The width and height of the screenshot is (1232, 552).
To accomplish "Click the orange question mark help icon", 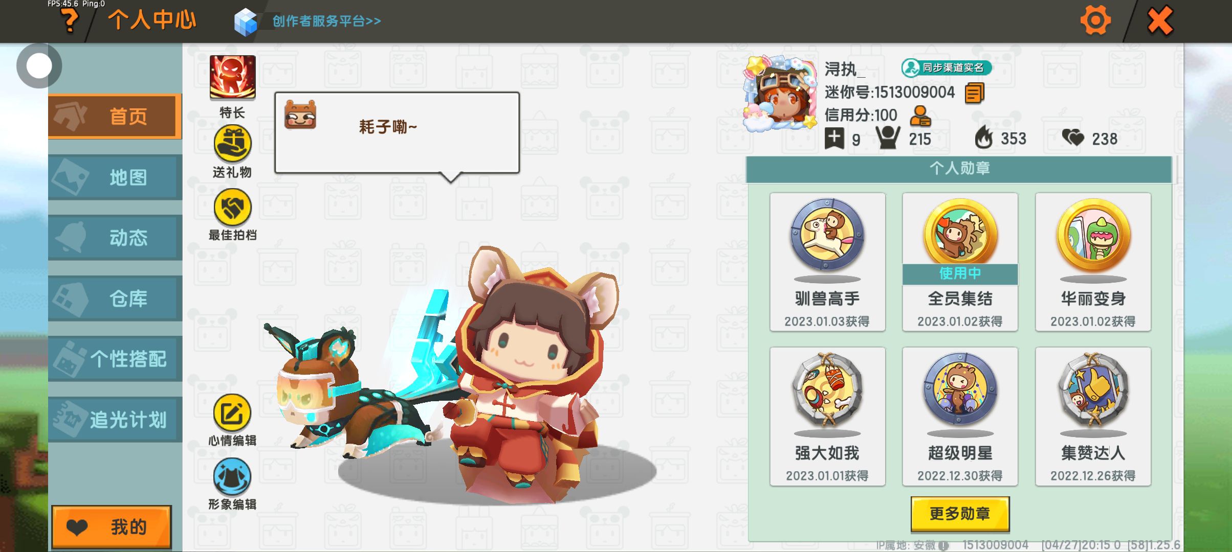I will click(x=70, y=21).
